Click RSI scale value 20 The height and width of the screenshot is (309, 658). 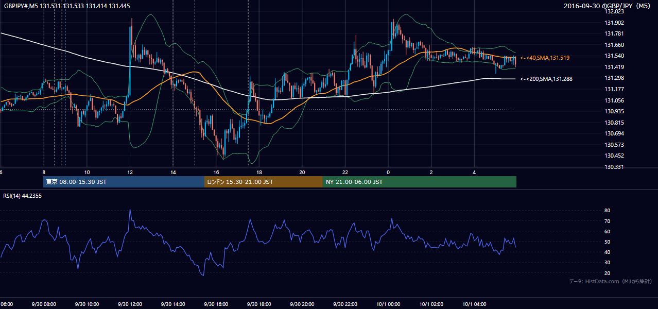point(608,273)
